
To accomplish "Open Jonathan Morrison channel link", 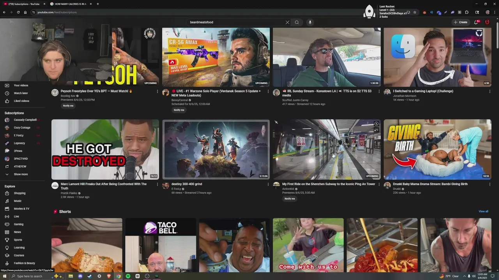I will (404, 96).
